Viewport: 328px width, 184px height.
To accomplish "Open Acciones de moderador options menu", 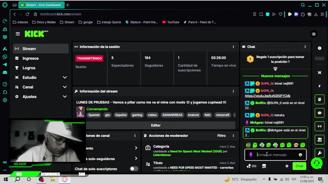I will [233, 136].
